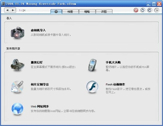Click the red stop icon in toolbar
The height and width of the screenshot is (126, 163).
136,10
